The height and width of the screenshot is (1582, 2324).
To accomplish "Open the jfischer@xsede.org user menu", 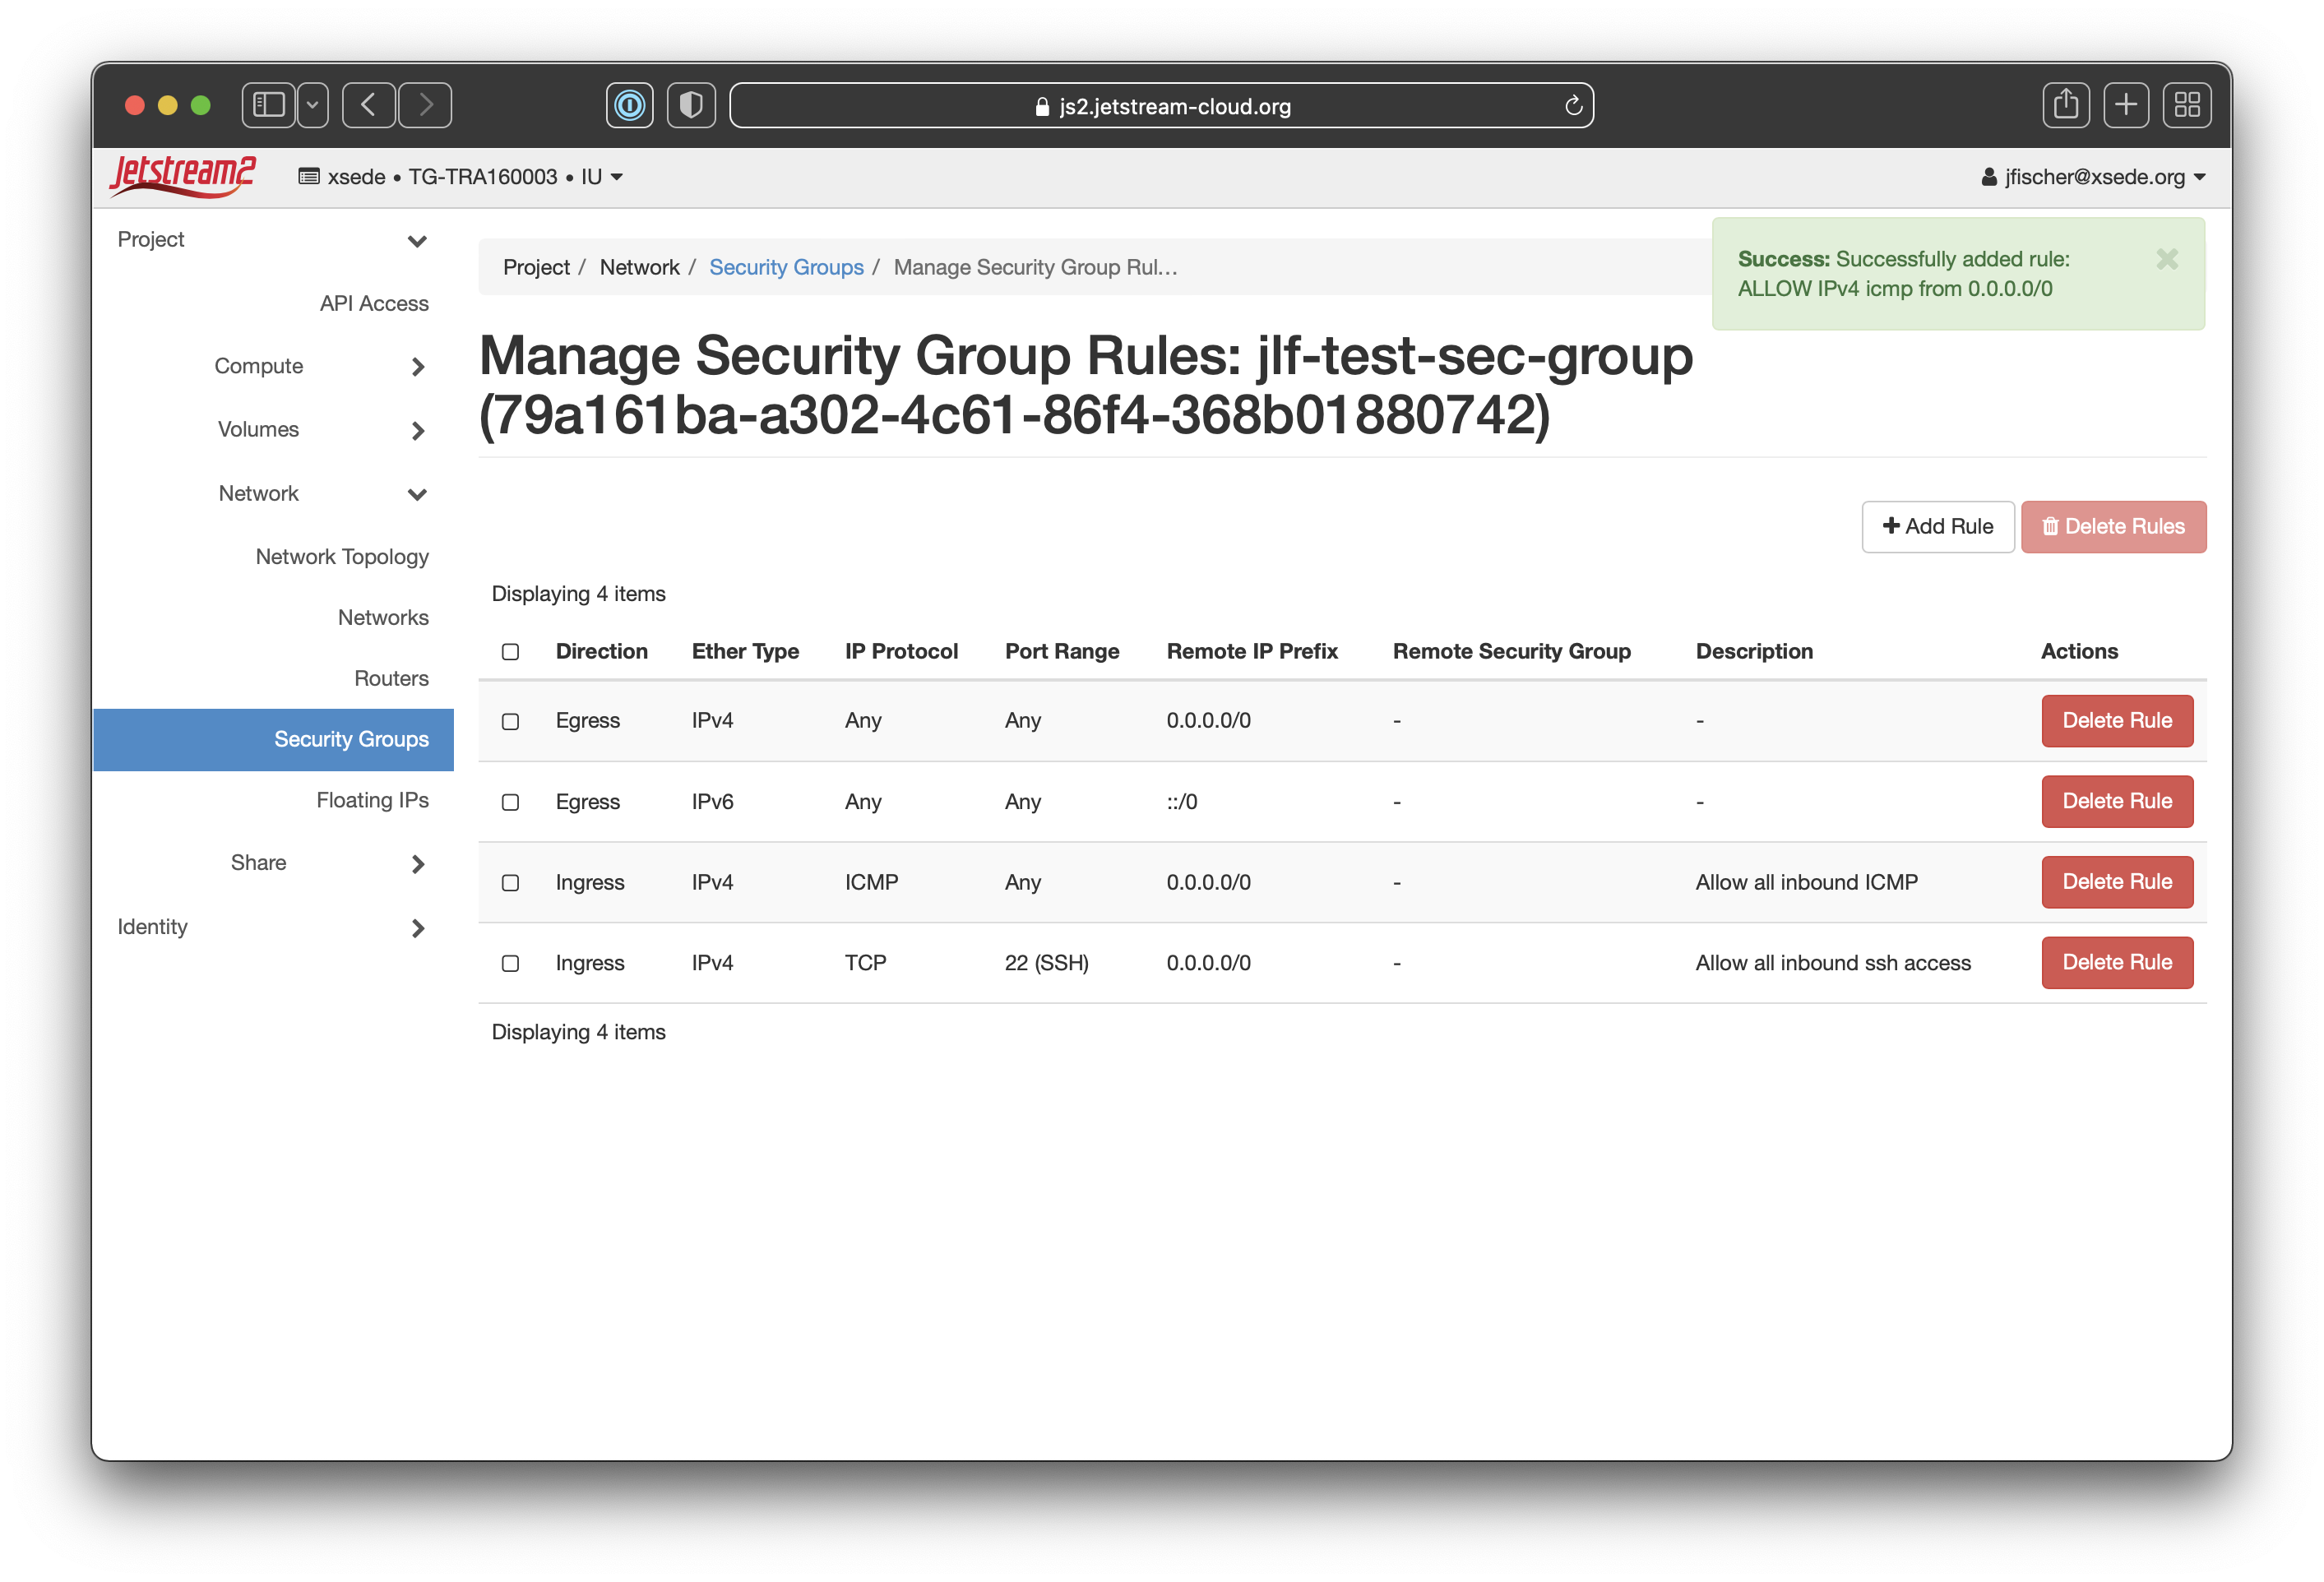I will [2092, 177].
